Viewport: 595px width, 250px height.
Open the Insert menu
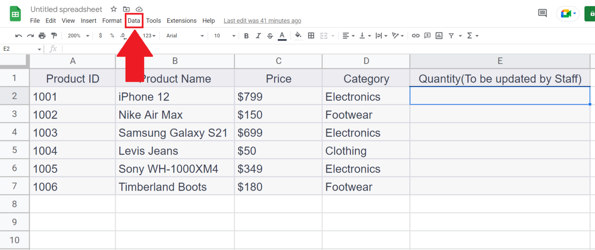(89, 21)
